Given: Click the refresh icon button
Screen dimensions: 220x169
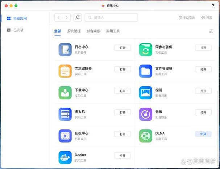Looking at the screenshot, I should point(78,17).
